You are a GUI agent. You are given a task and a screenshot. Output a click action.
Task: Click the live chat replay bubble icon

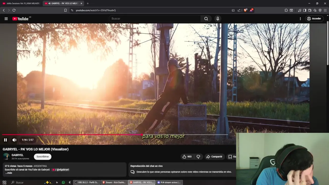[133, 172]
